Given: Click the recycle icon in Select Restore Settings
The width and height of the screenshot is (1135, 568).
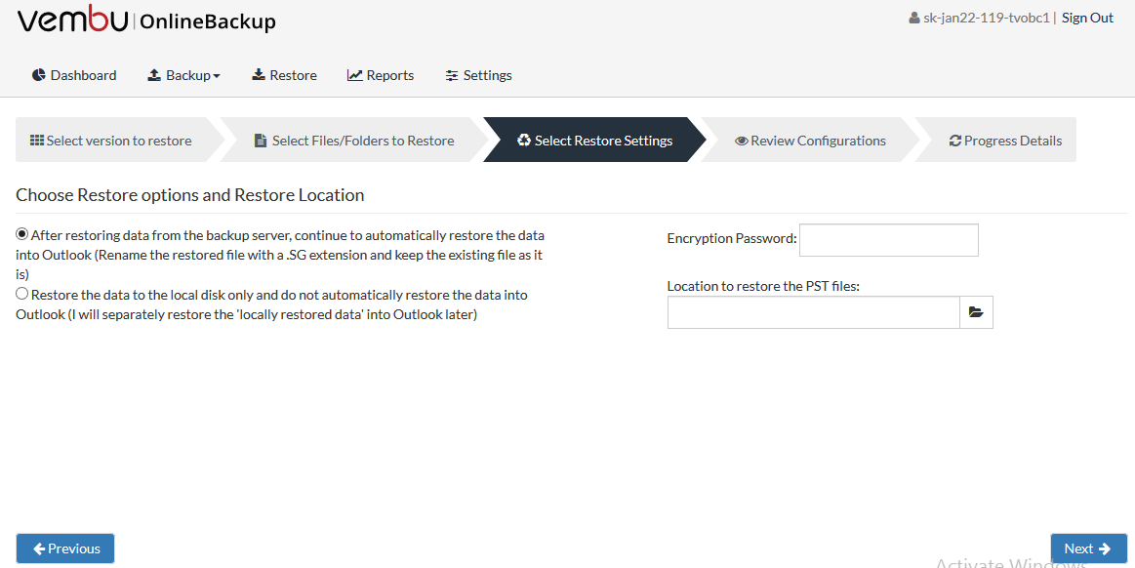Looking at the screenshot, I should pos(524,141).
